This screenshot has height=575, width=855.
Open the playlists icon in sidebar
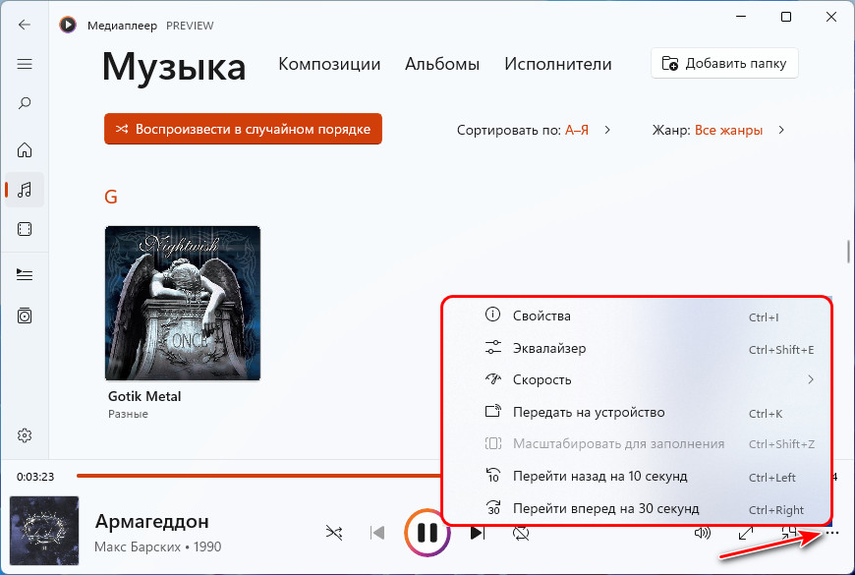(25, 316)
